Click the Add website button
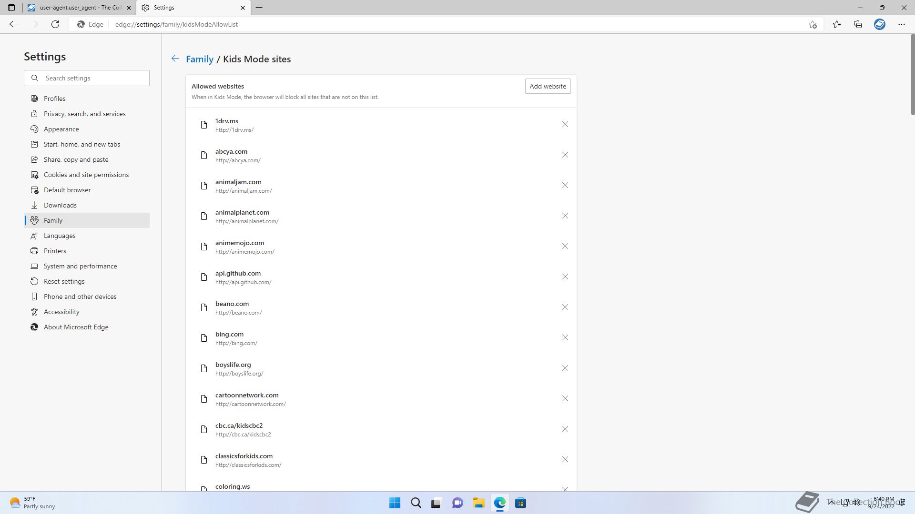The height and width of the screenshot is (514, 915). 548,86
